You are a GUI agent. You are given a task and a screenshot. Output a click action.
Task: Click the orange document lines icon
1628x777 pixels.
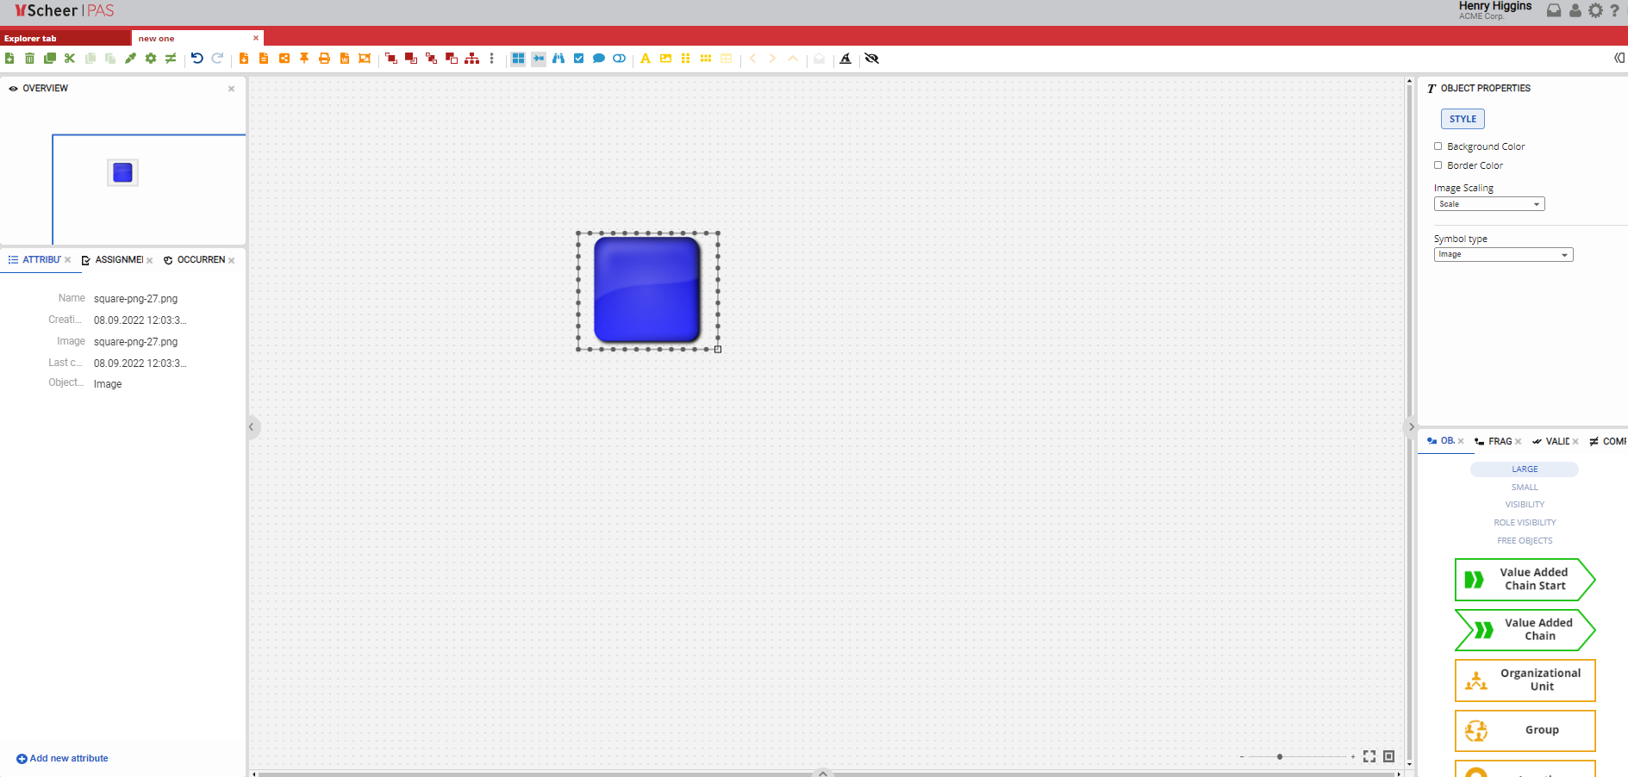point(264,59)
